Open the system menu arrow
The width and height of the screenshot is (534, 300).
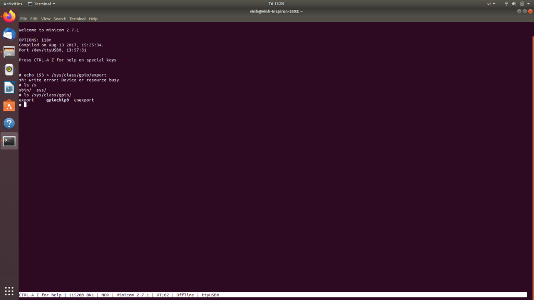click(x=529, y=4)
